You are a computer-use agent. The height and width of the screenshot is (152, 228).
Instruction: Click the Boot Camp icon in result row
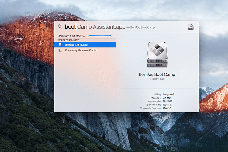coord(60,45)
